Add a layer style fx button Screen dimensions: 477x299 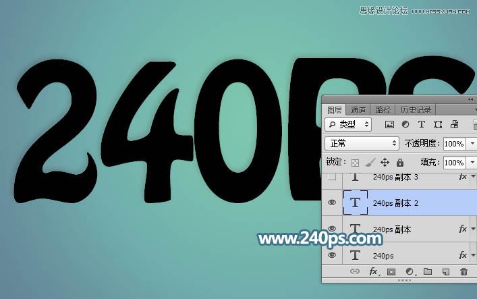374,271
